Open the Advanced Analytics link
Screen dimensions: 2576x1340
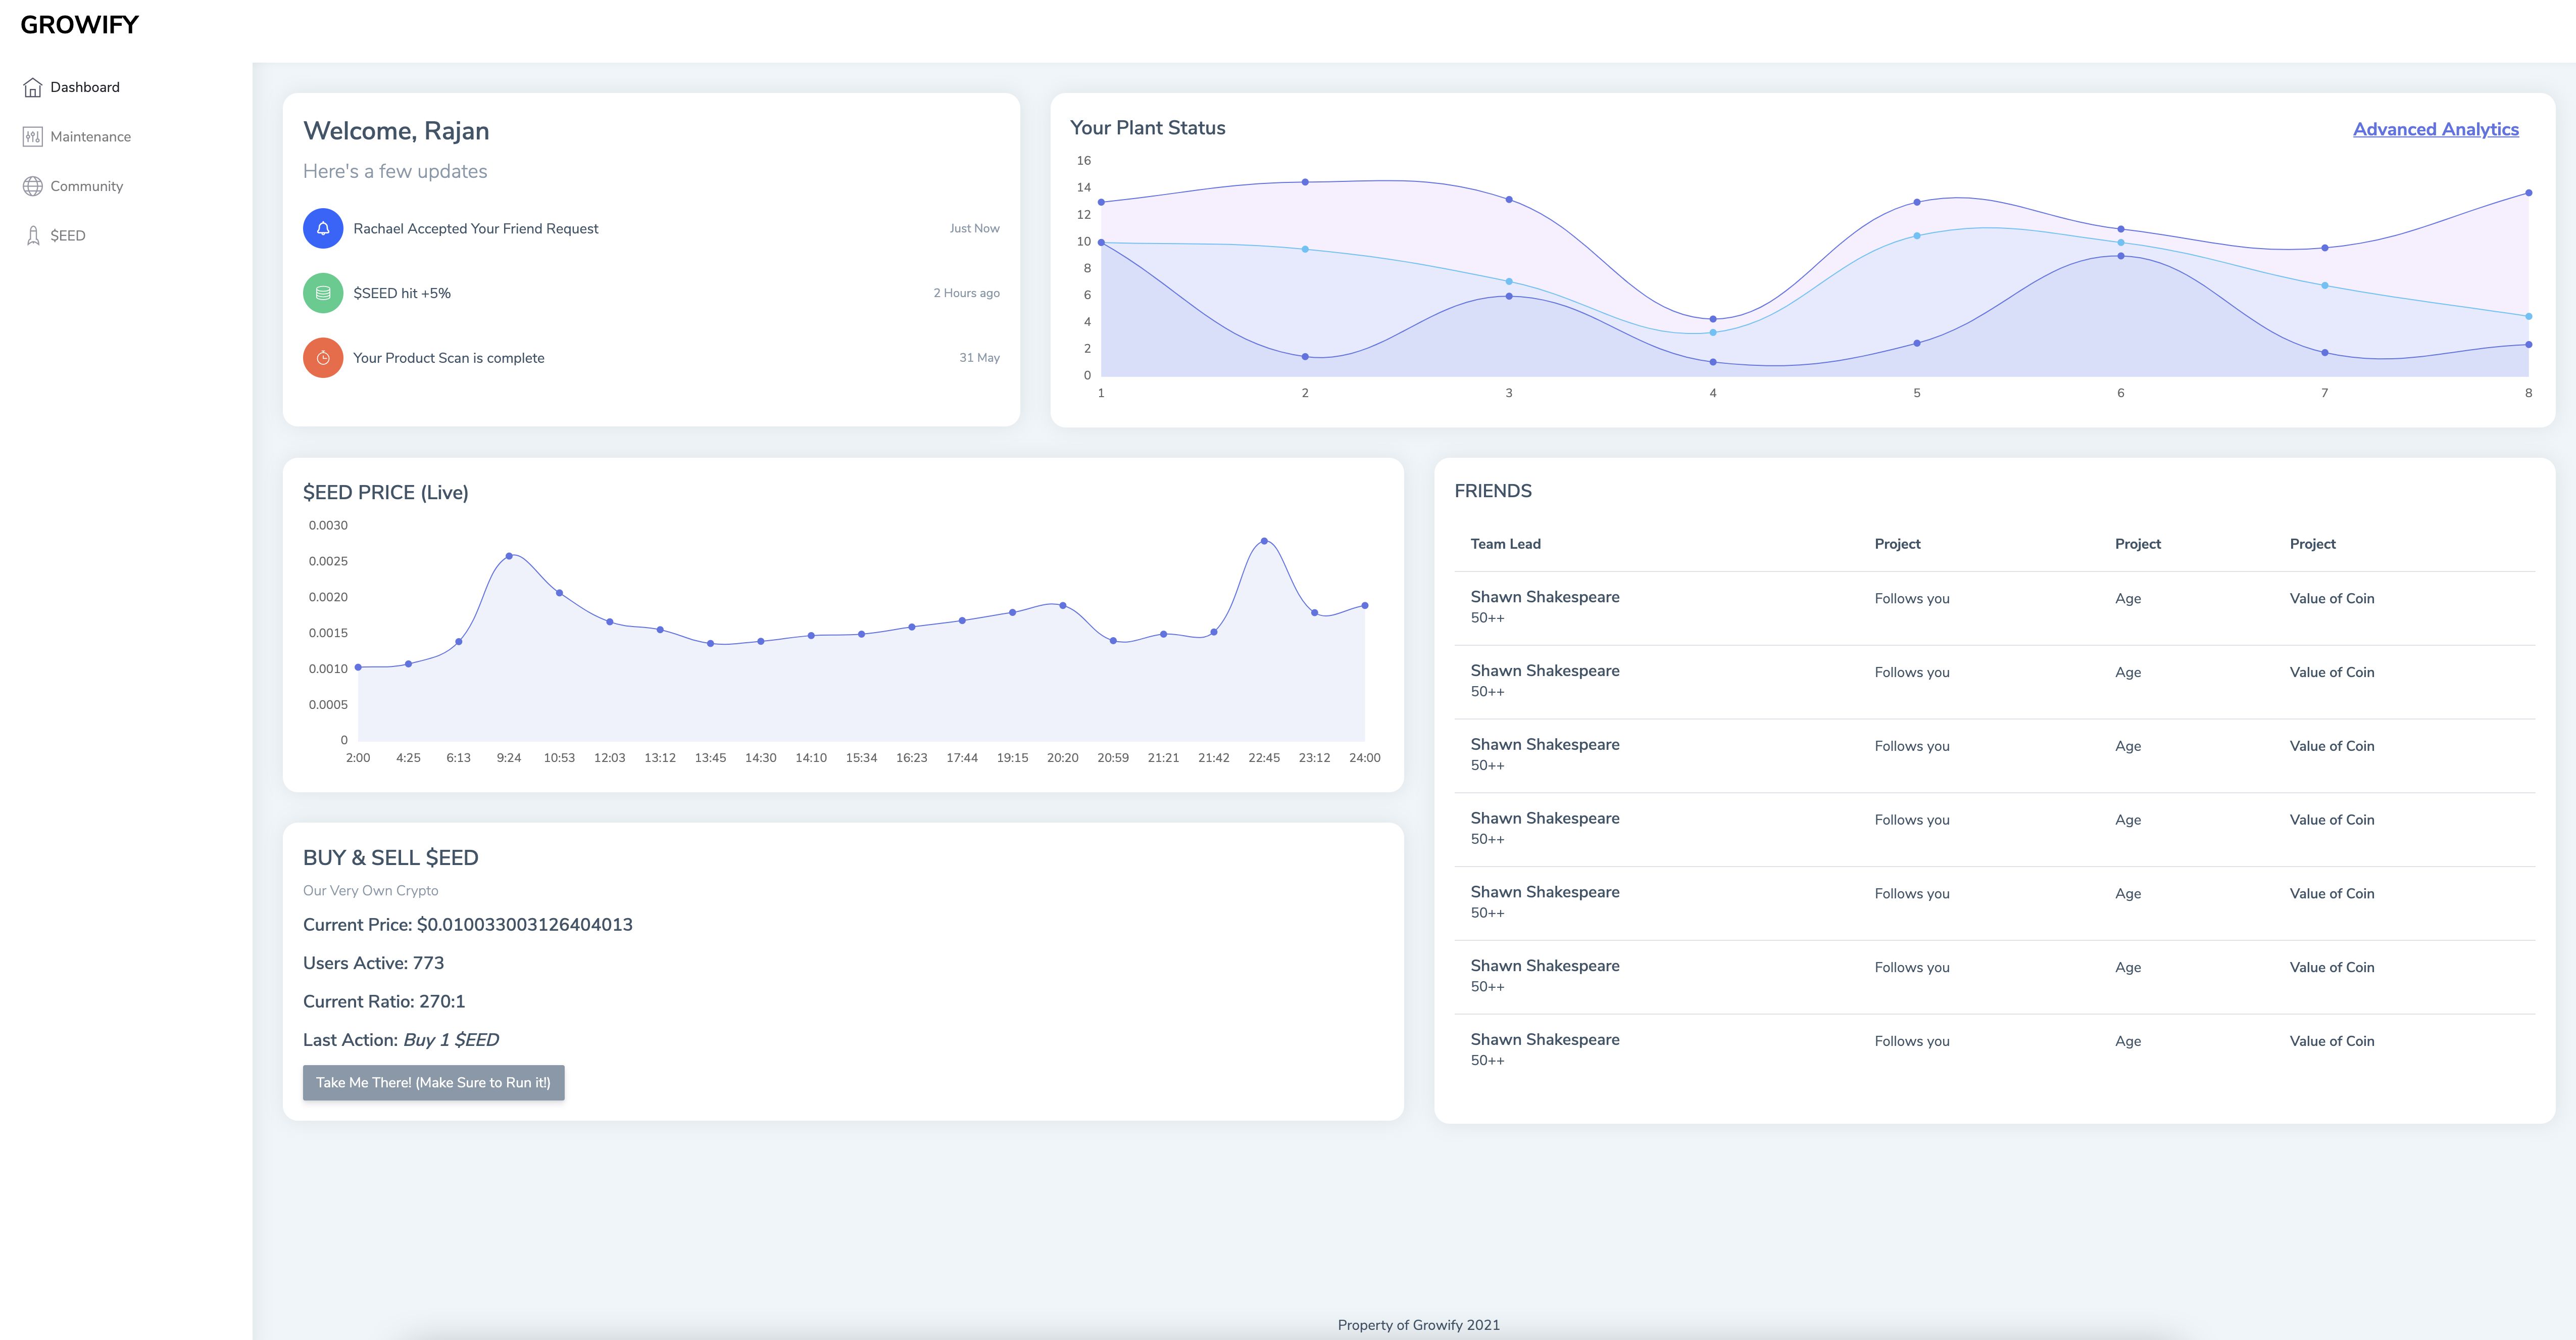2435,129
